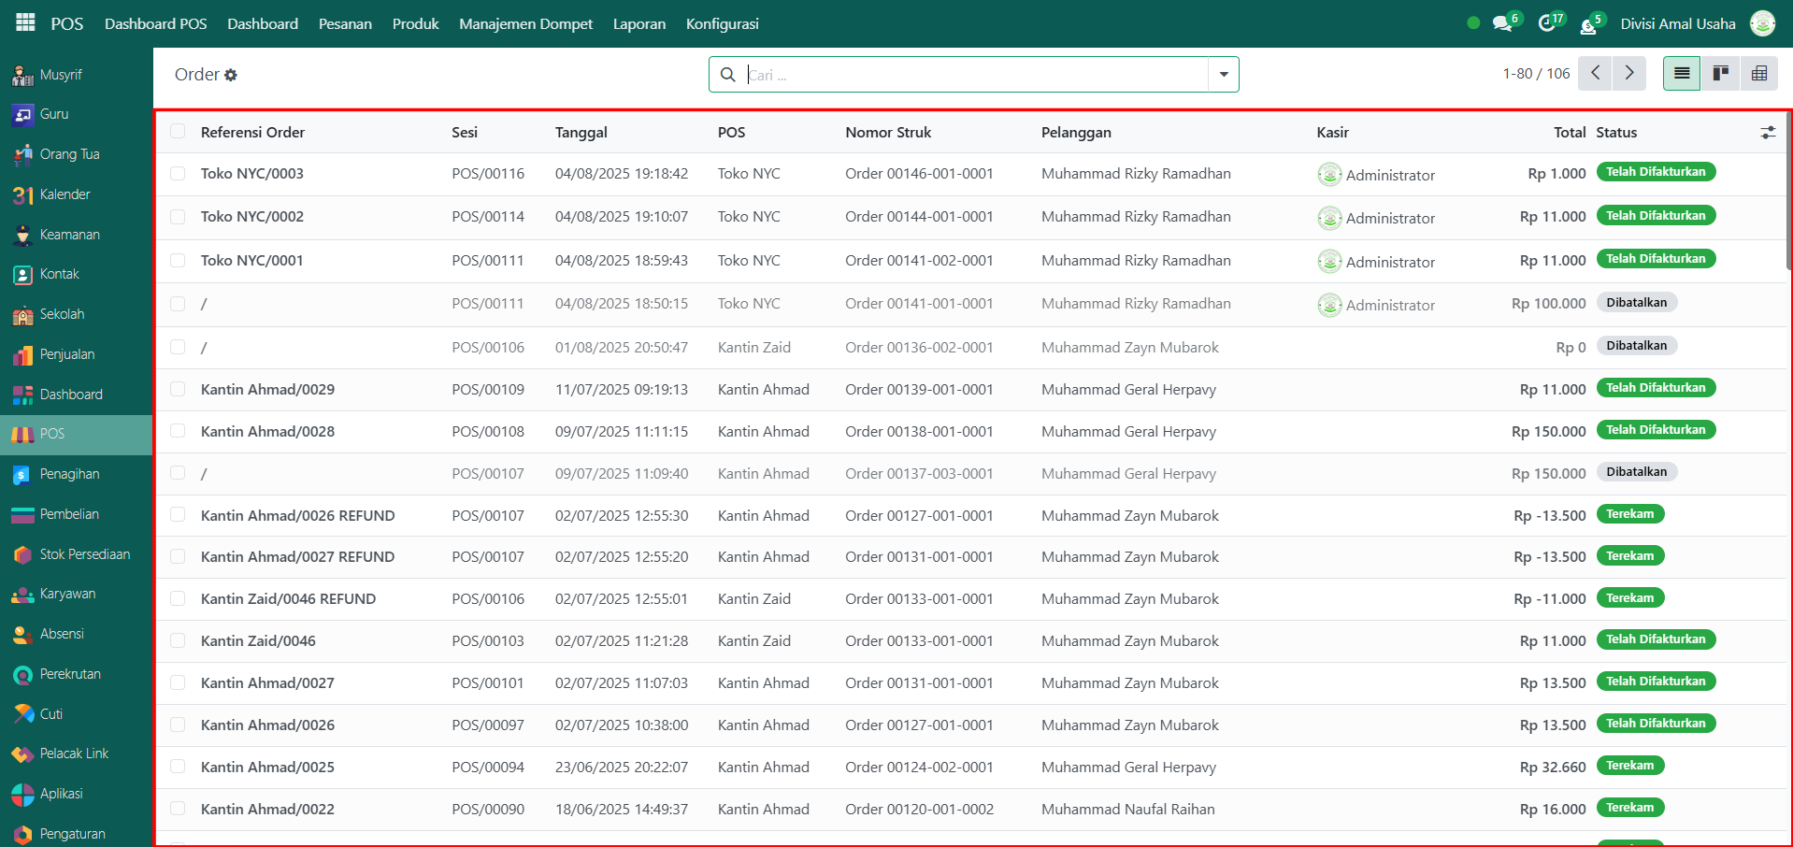Open optional columns adjuster

click(x=1767, y=133)
